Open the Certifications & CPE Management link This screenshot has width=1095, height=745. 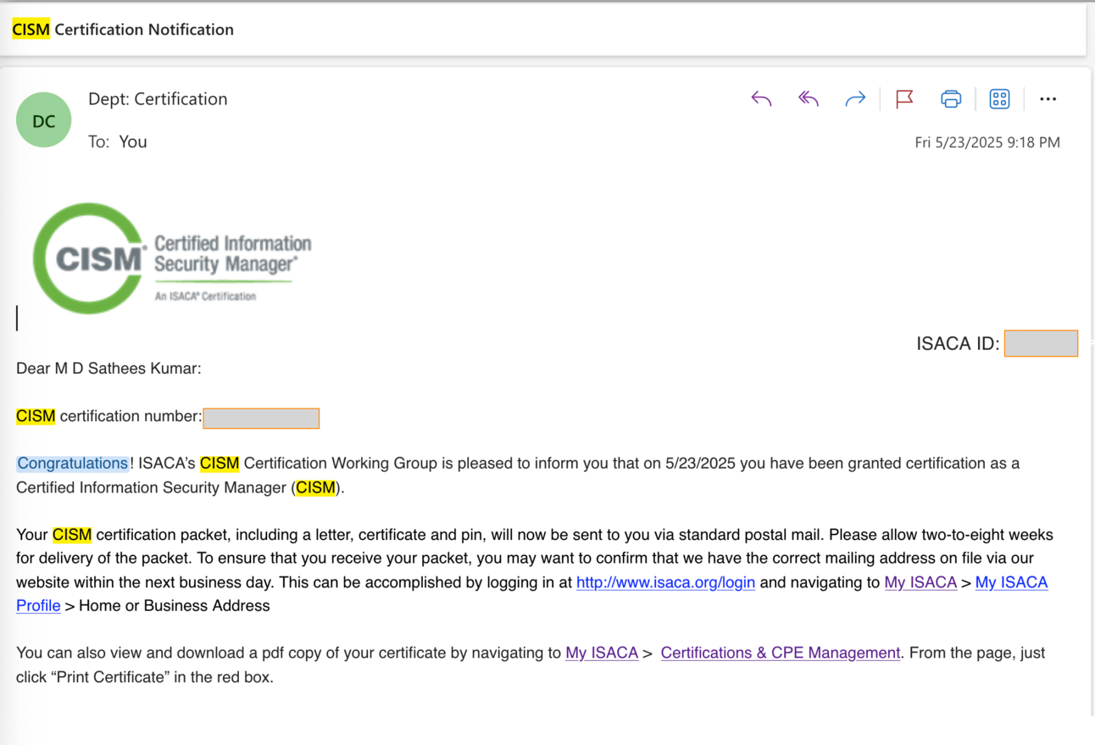point(780,653)
